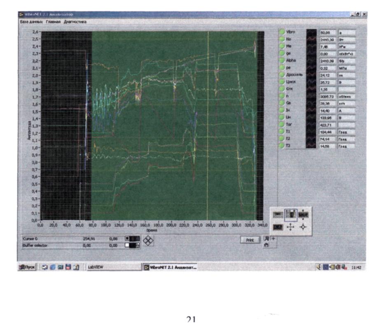Open the Главная menu
378x335 pixels.
pos(53,22)
